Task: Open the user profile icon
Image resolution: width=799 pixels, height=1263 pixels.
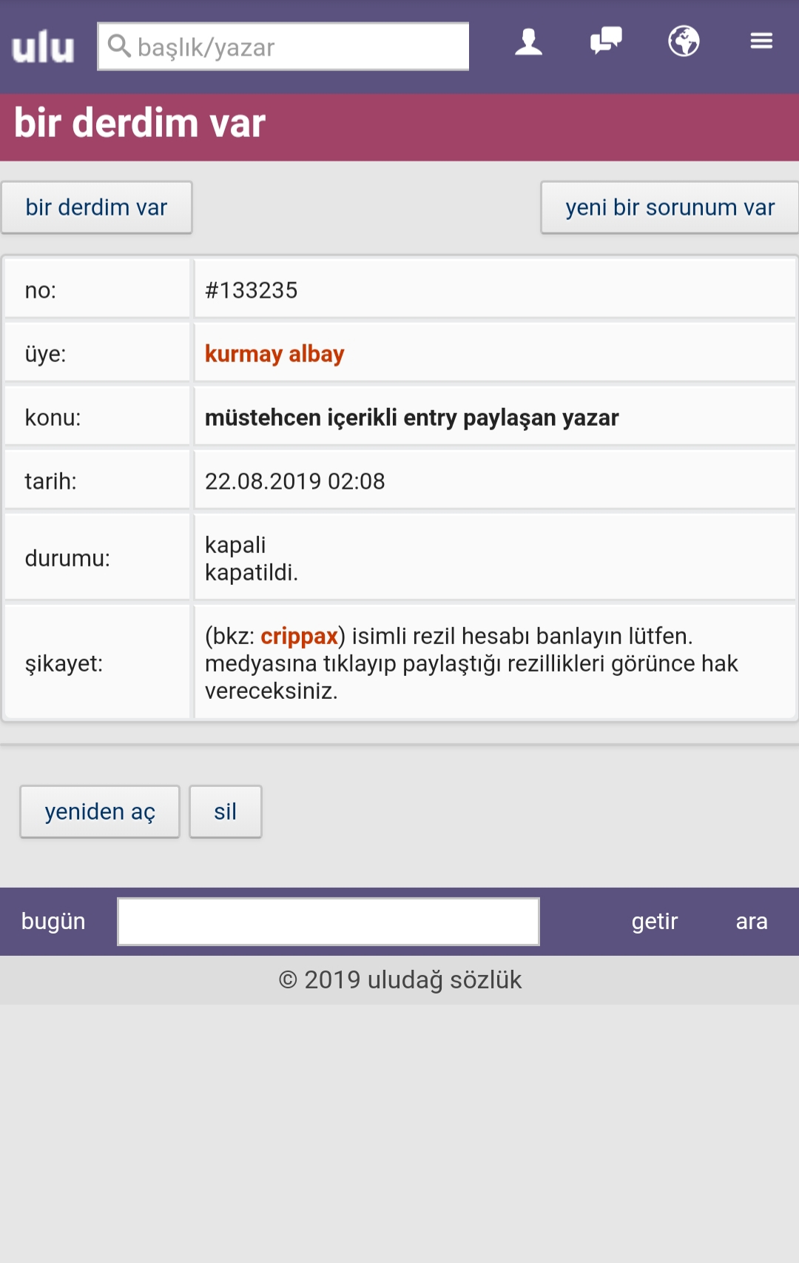Action: coord(528,42)
